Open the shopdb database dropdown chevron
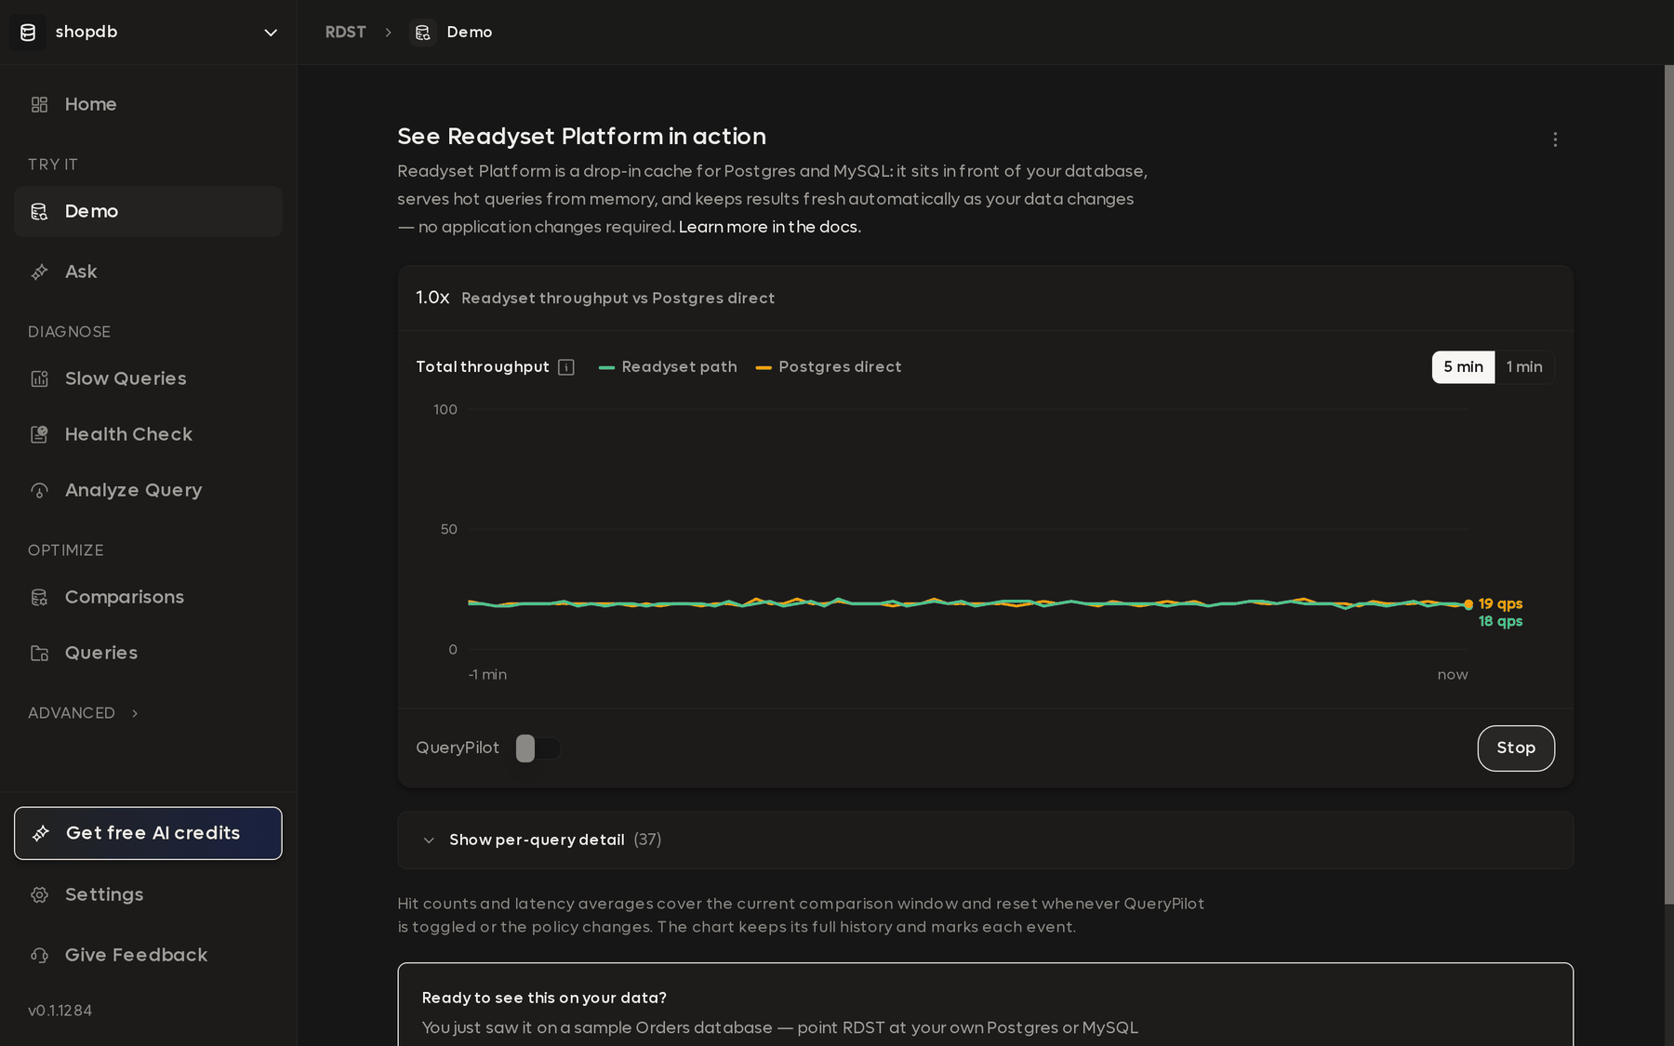The width and height of the screenshot is (1674, 1046). point(271,33)
